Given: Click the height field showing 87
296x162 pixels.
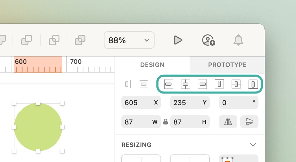Looking at the screenshot, I should (190, 122).
